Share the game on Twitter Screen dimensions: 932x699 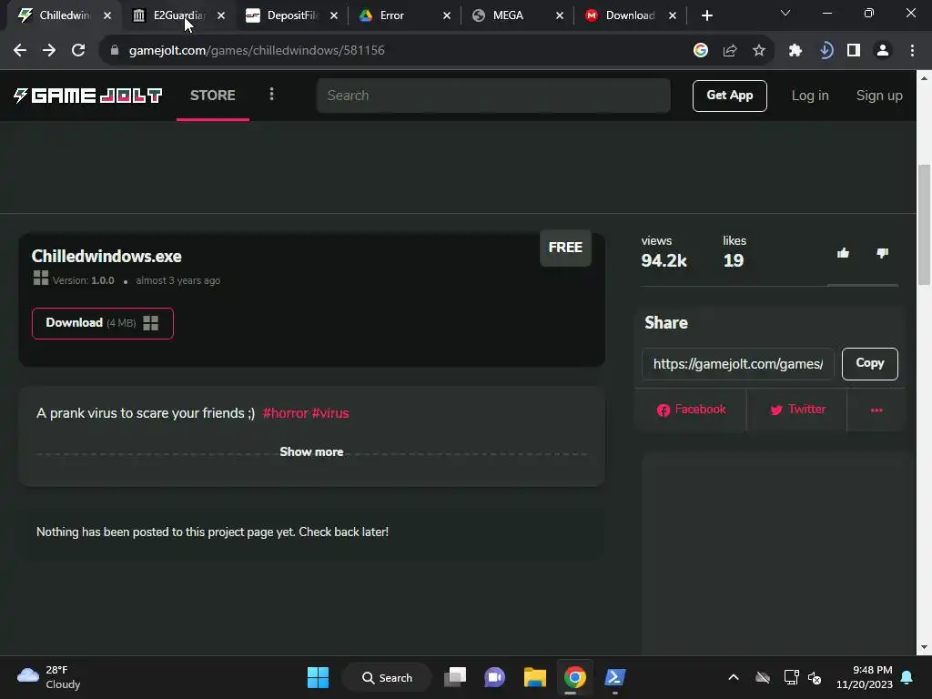tap(797, 410)
